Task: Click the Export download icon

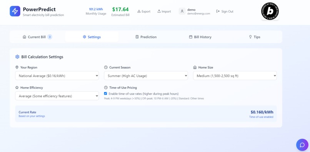Action: (139, 11)
